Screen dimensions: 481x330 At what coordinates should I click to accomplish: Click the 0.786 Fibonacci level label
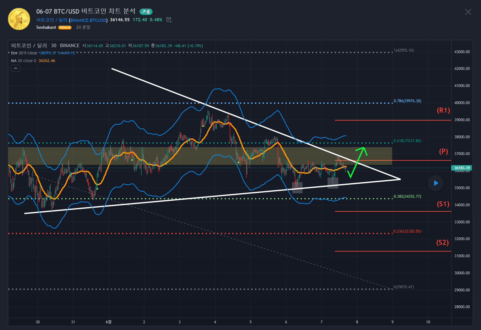click(x=407, y=101)
